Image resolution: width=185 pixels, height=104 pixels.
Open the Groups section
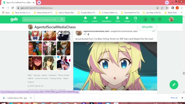pyautogui.click(x=127, y=19)
